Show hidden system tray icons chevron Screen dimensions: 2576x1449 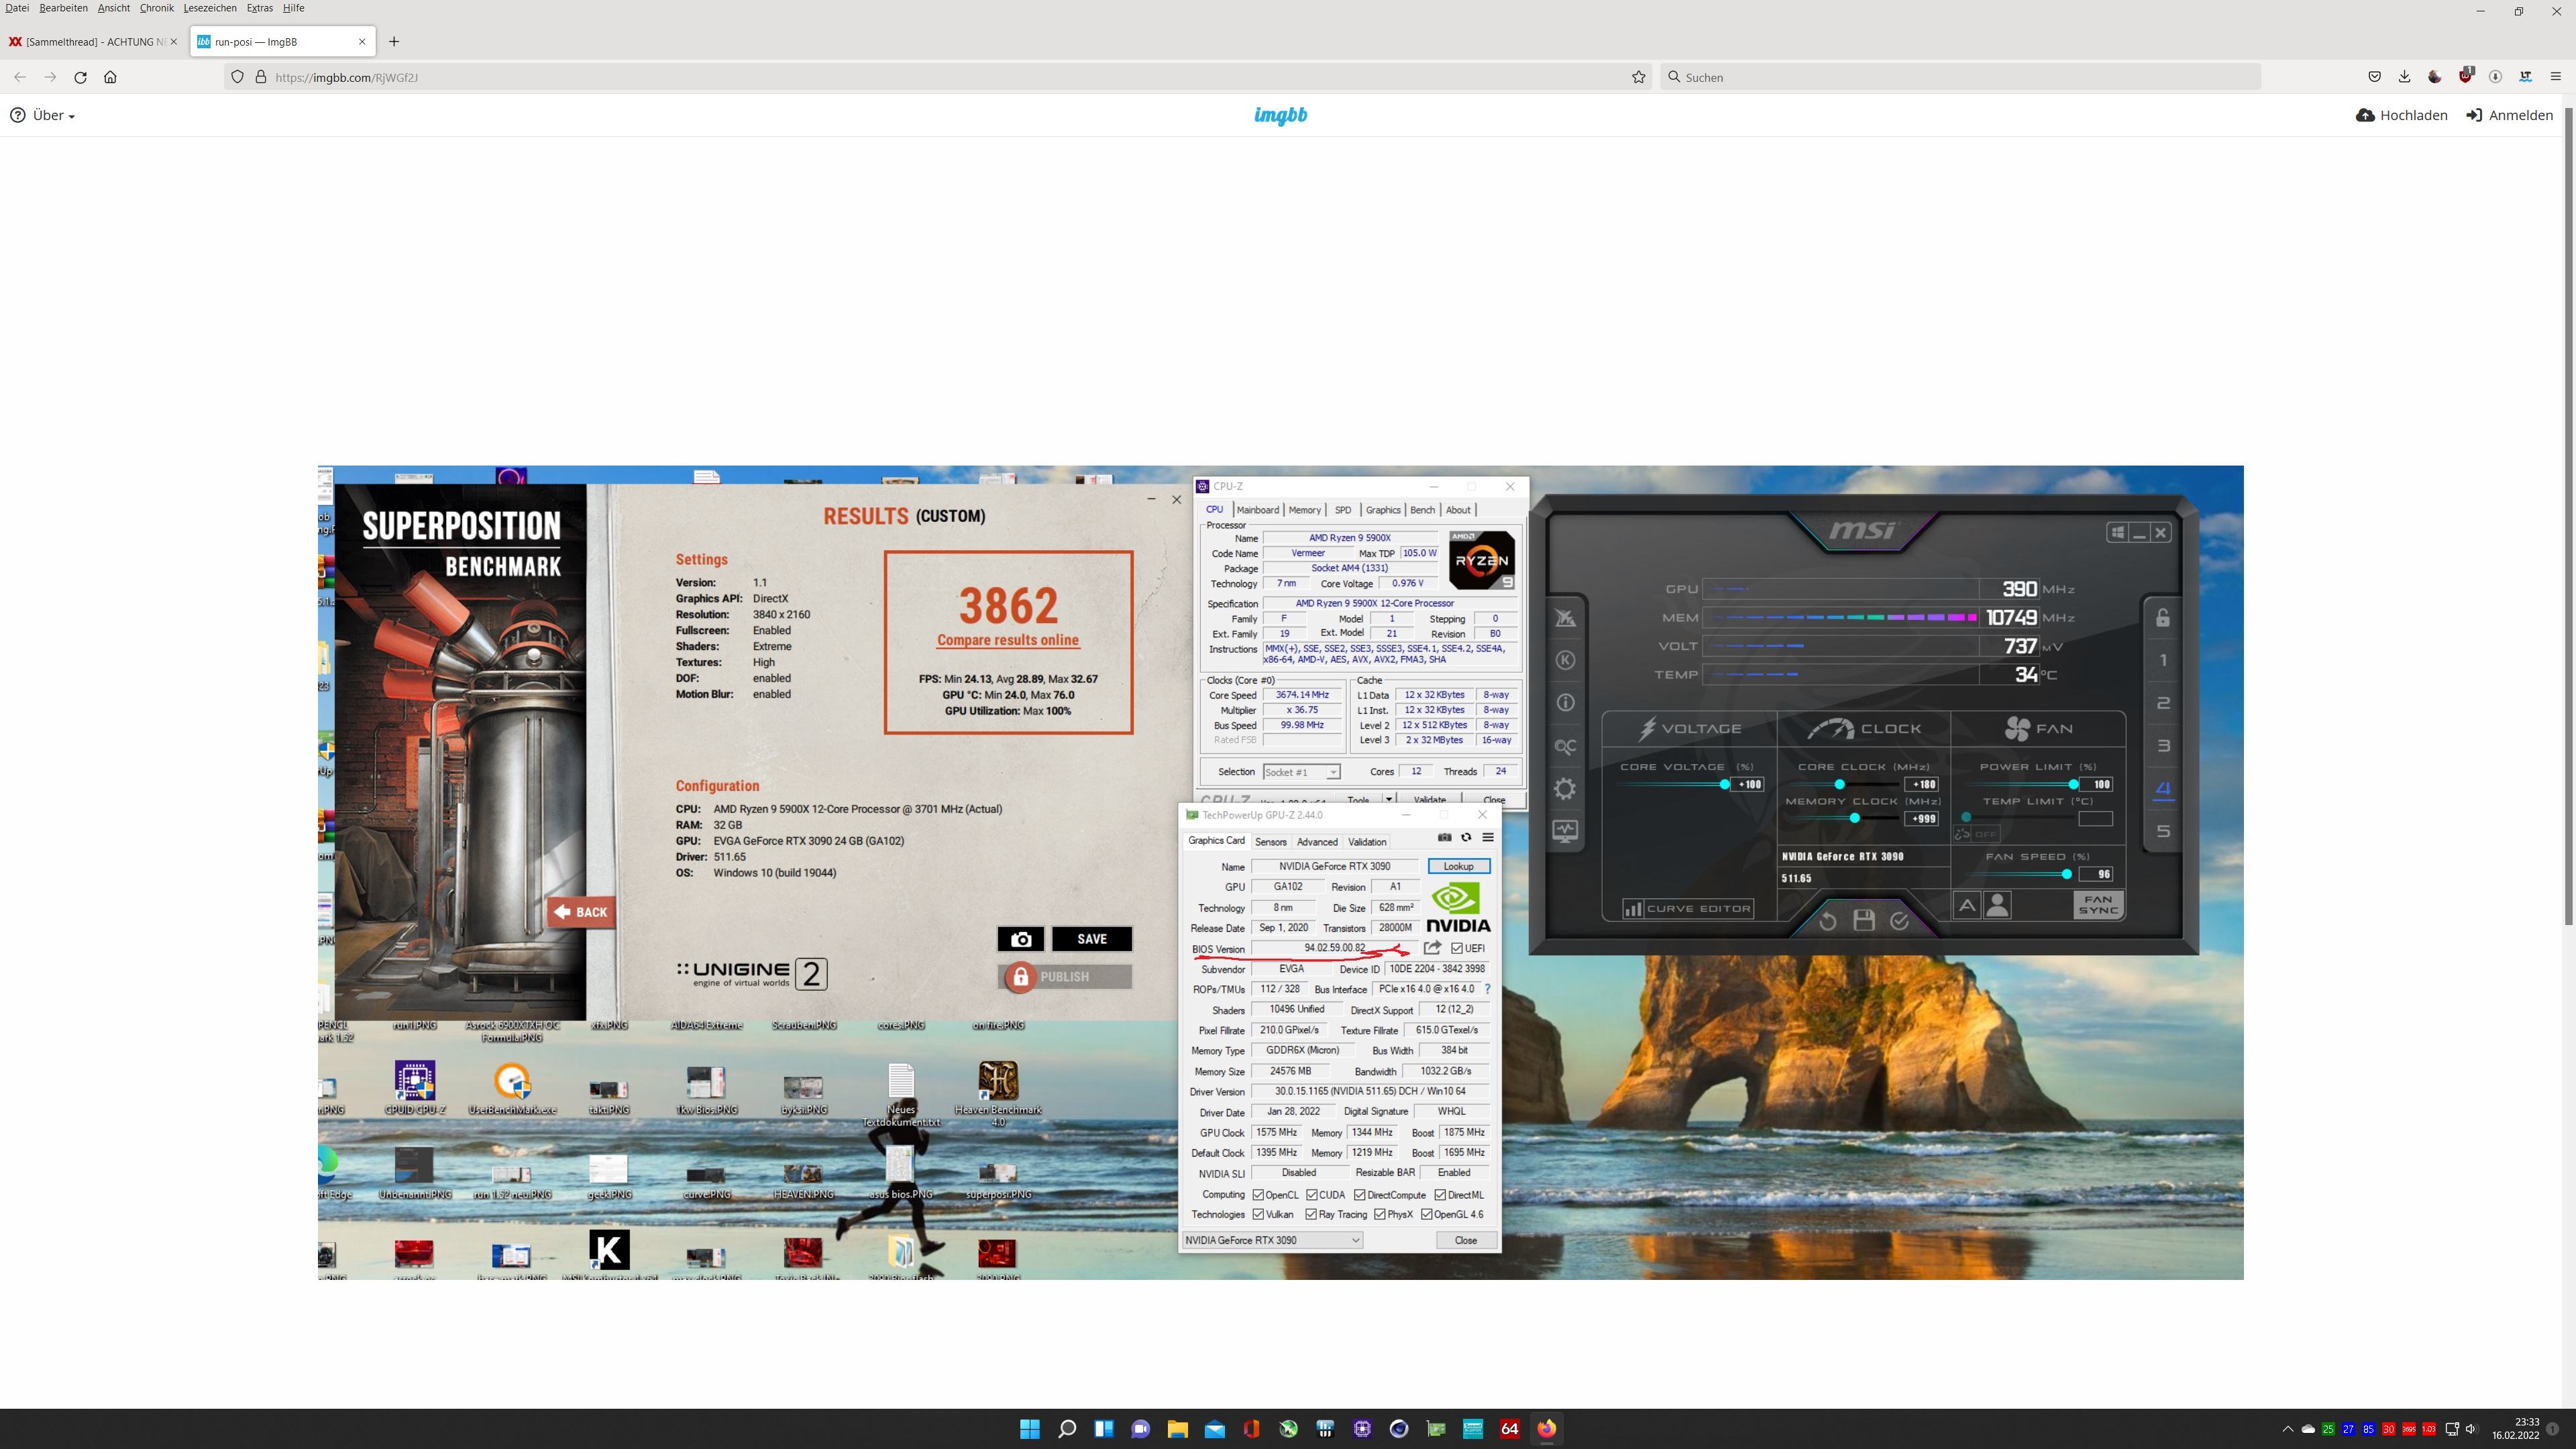(x=2287, y=1429)
